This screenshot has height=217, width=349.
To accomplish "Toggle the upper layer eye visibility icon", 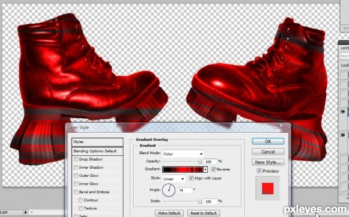I will tap(343, 112).
